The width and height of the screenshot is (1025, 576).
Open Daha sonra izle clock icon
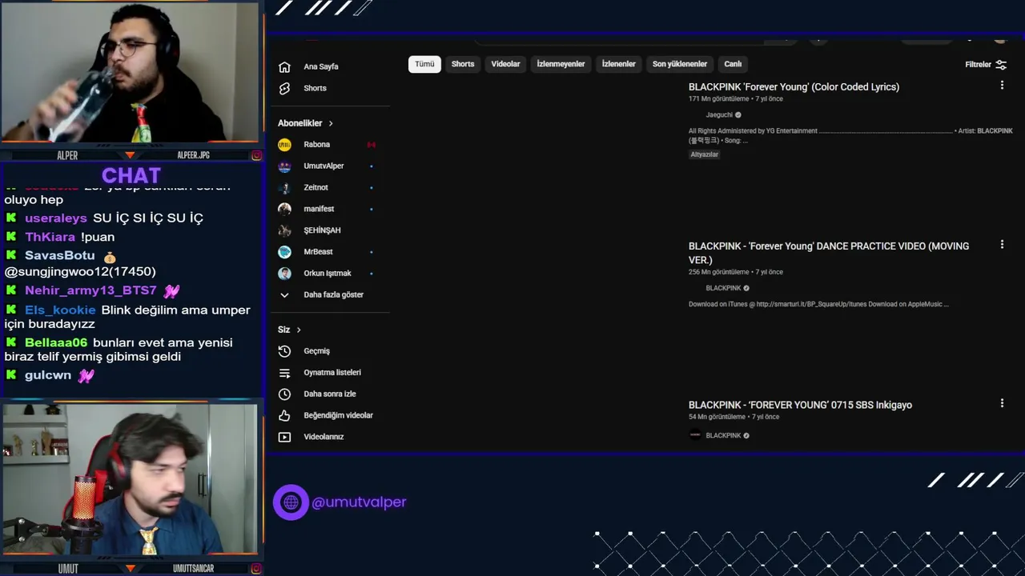284,394
